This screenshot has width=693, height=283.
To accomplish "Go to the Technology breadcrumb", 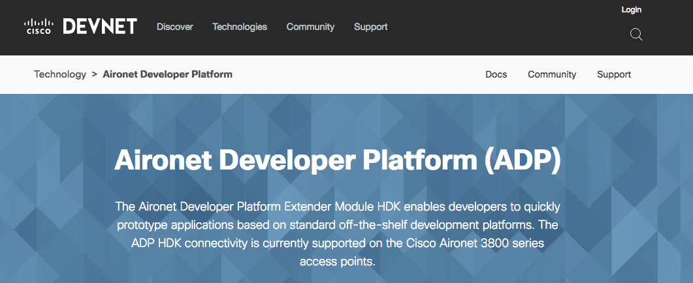I will coord(60,74).
